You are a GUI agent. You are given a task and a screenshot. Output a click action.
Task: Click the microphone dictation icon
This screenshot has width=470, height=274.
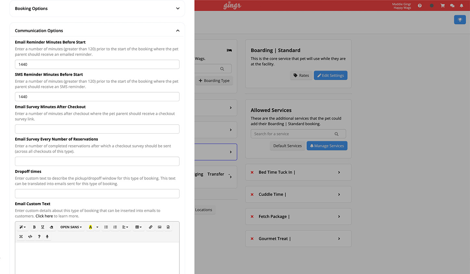47,237
